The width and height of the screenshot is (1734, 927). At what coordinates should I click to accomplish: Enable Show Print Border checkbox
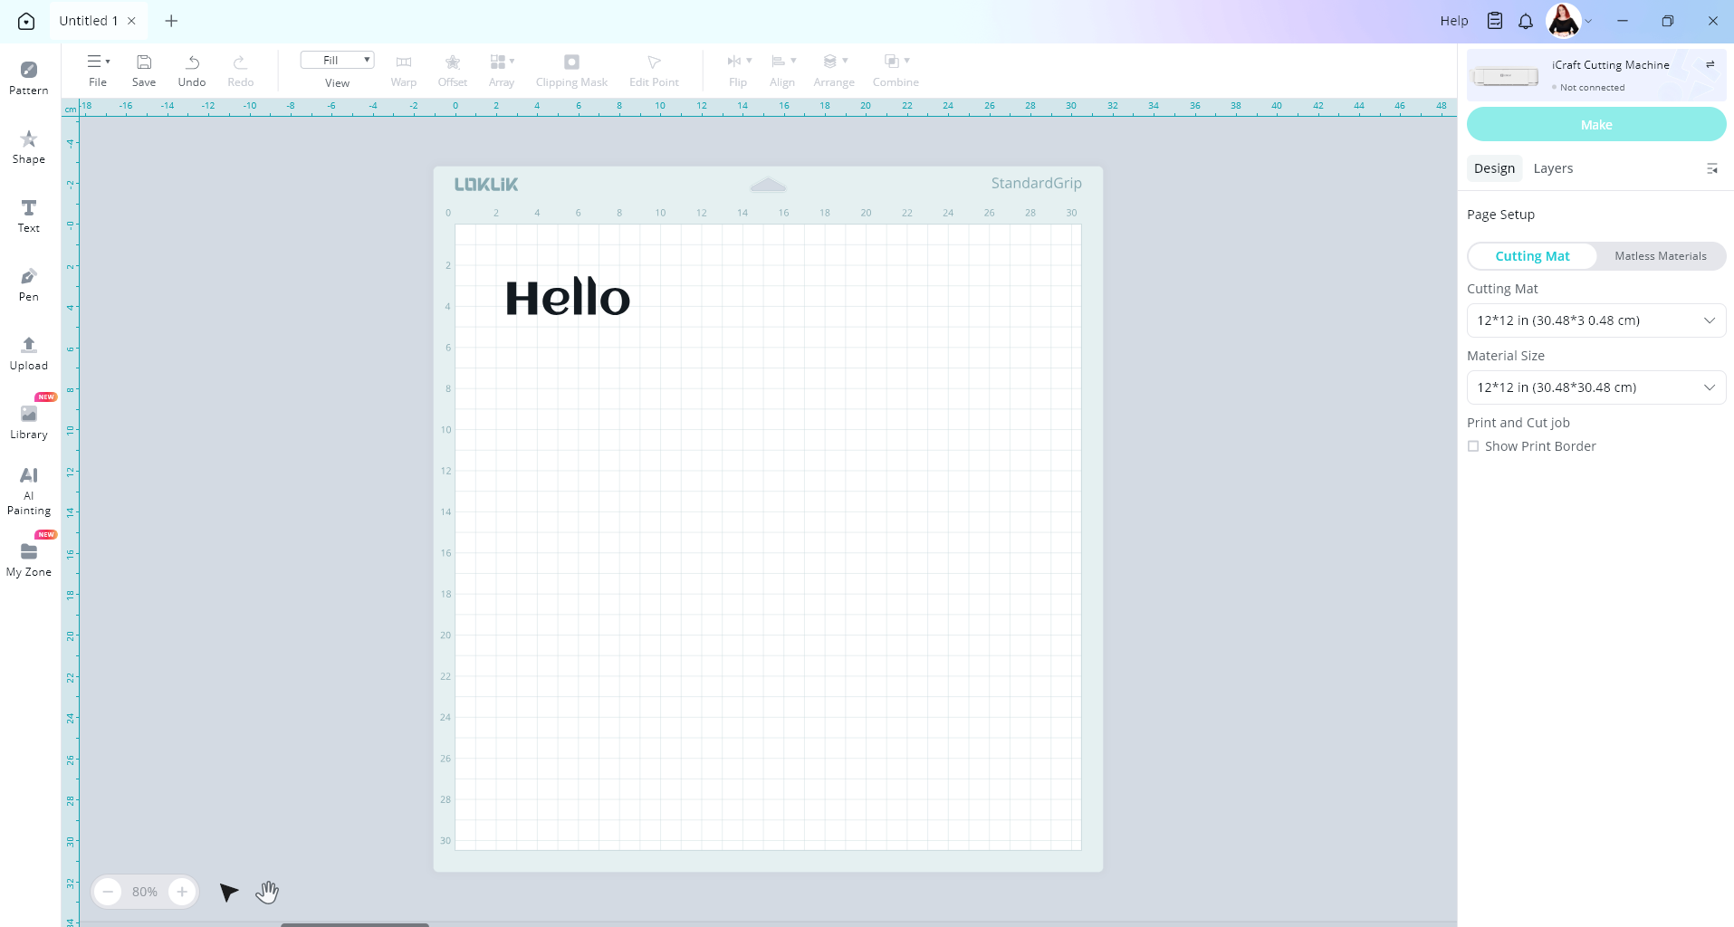click(1473, 446)
